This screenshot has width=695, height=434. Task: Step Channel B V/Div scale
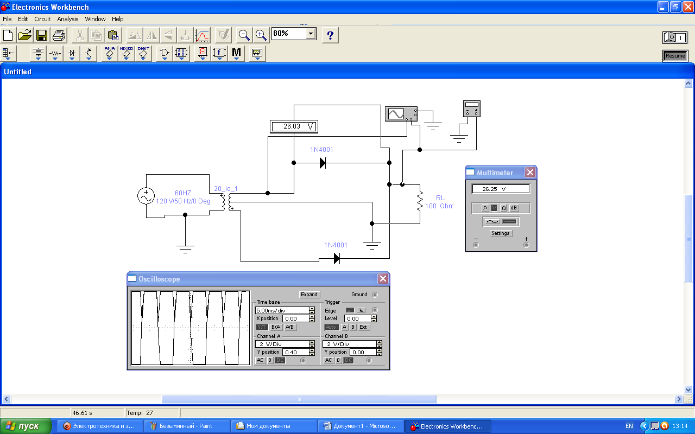point(379,344)
